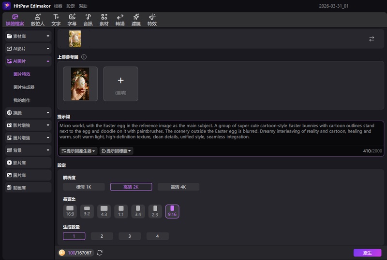The image size is (387, 260).
Task: Click the refresh credits icon
Action: (x=100, y=253)
